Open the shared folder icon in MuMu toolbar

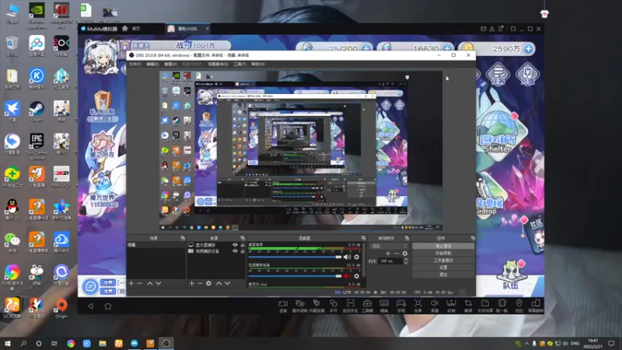pyautogui.click(x=485, y=303)
